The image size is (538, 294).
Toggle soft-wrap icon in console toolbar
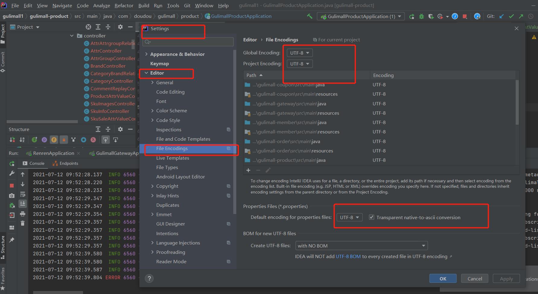[x=23, y=194]
